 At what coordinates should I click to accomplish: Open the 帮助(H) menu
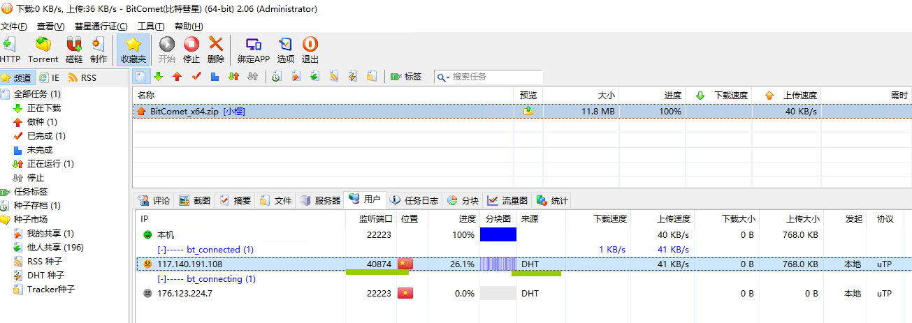189,26
